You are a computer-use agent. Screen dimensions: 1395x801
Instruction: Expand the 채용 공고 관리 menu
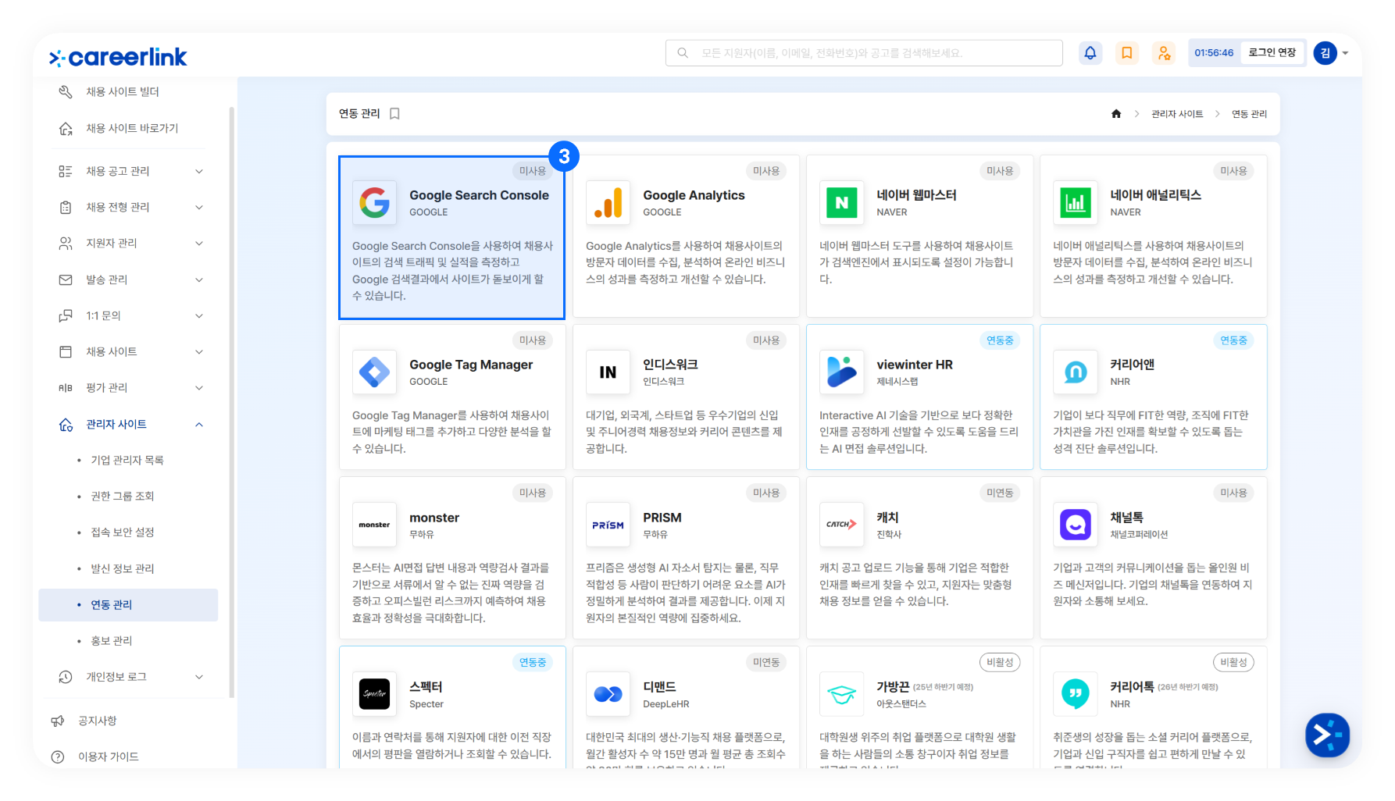[199, 171]
